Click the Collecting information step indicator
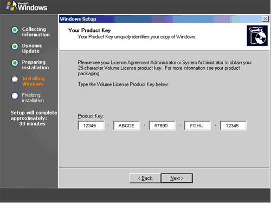 pos(15,30)
